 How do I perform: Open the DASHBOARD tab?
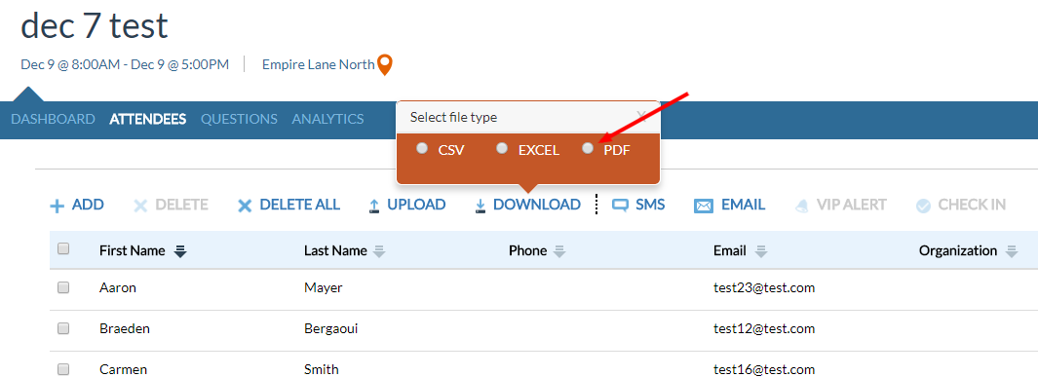pos(53,119)
